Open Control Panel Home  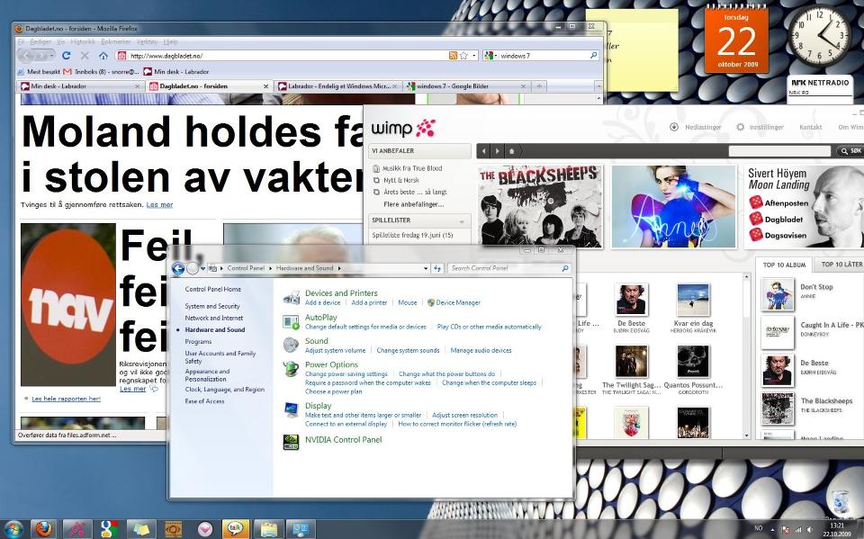(x=212, y=289)
